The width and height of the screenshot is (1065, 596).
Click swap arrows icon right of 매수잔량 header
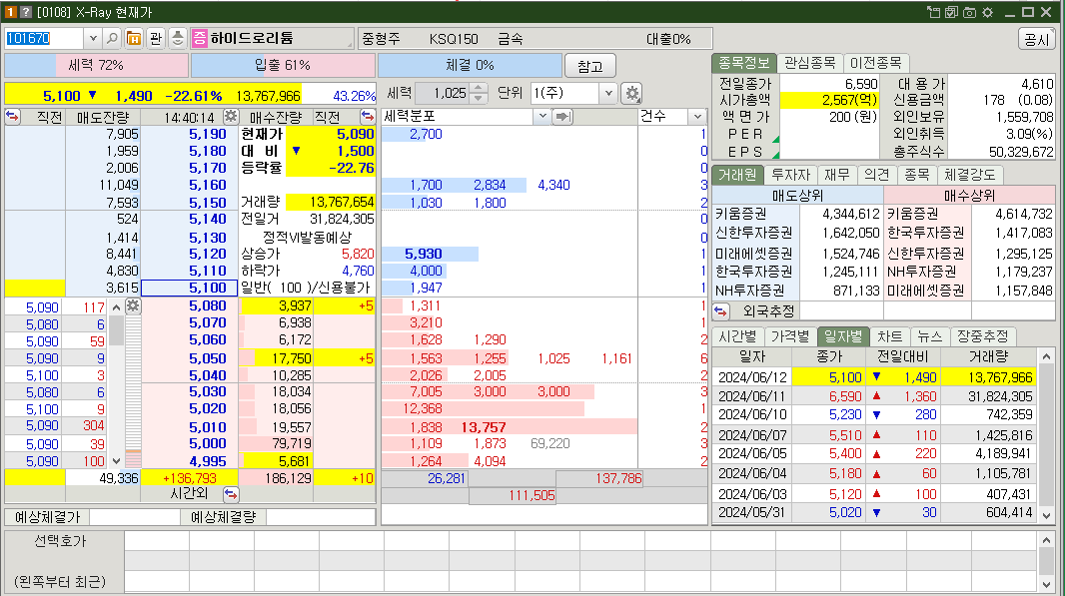tap(368, 116)
